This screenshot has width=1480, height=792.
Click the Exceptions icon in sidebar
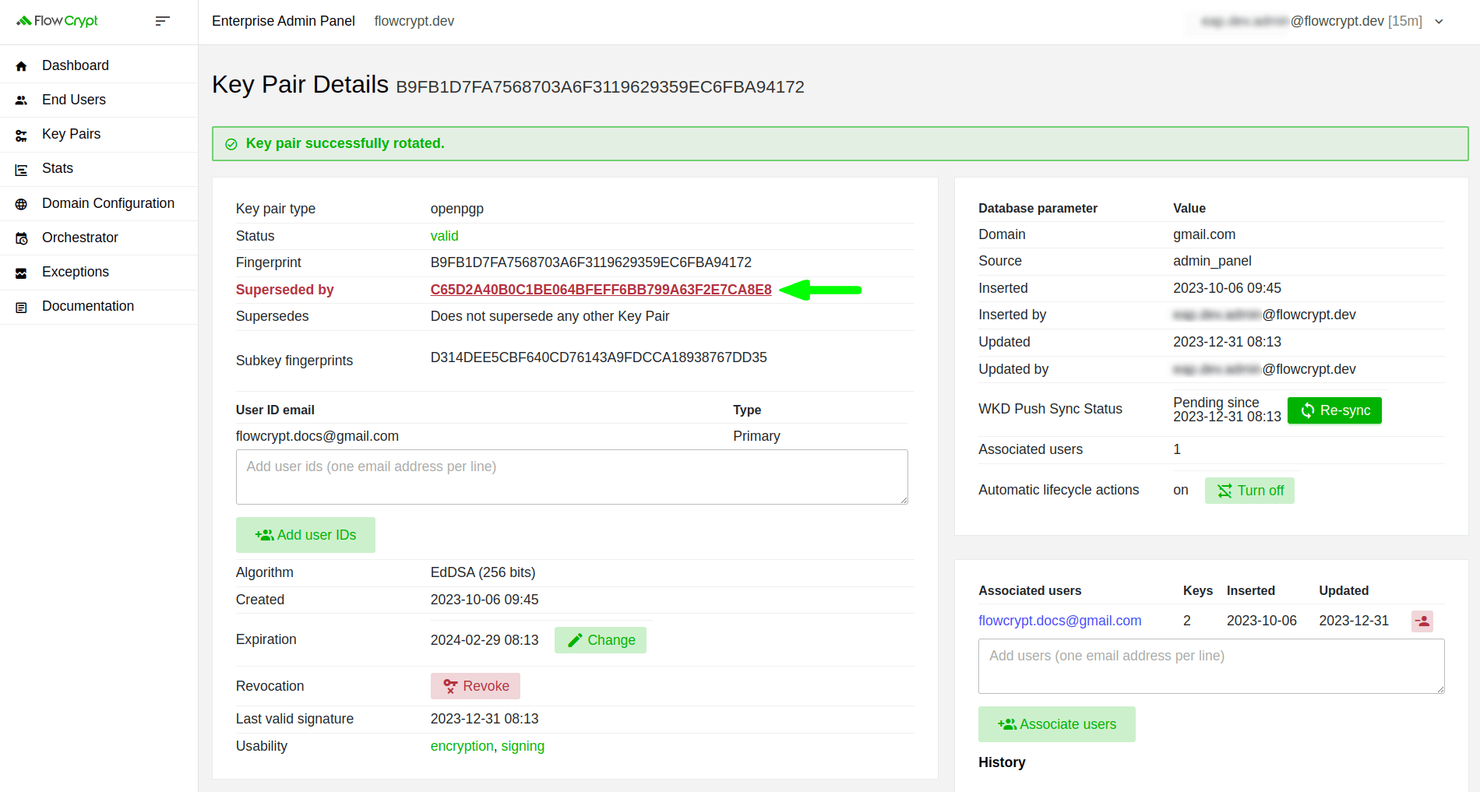click(21, 273)
